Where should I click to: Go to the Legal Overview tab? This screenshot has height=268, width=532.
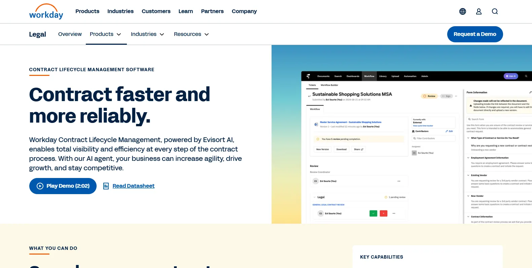click(70, 34)
